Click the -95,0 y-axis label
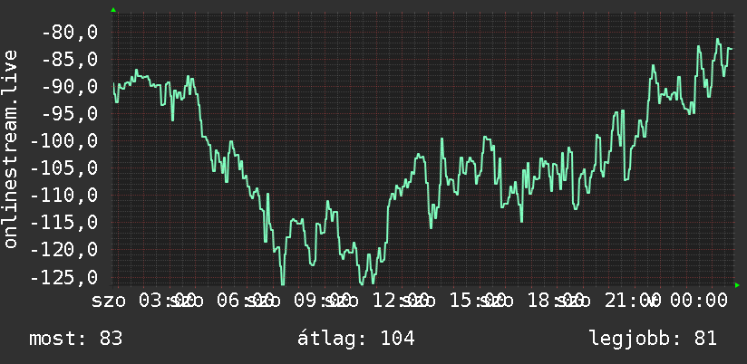This screenshot has width=747, height=364. [x=70, y=114]
